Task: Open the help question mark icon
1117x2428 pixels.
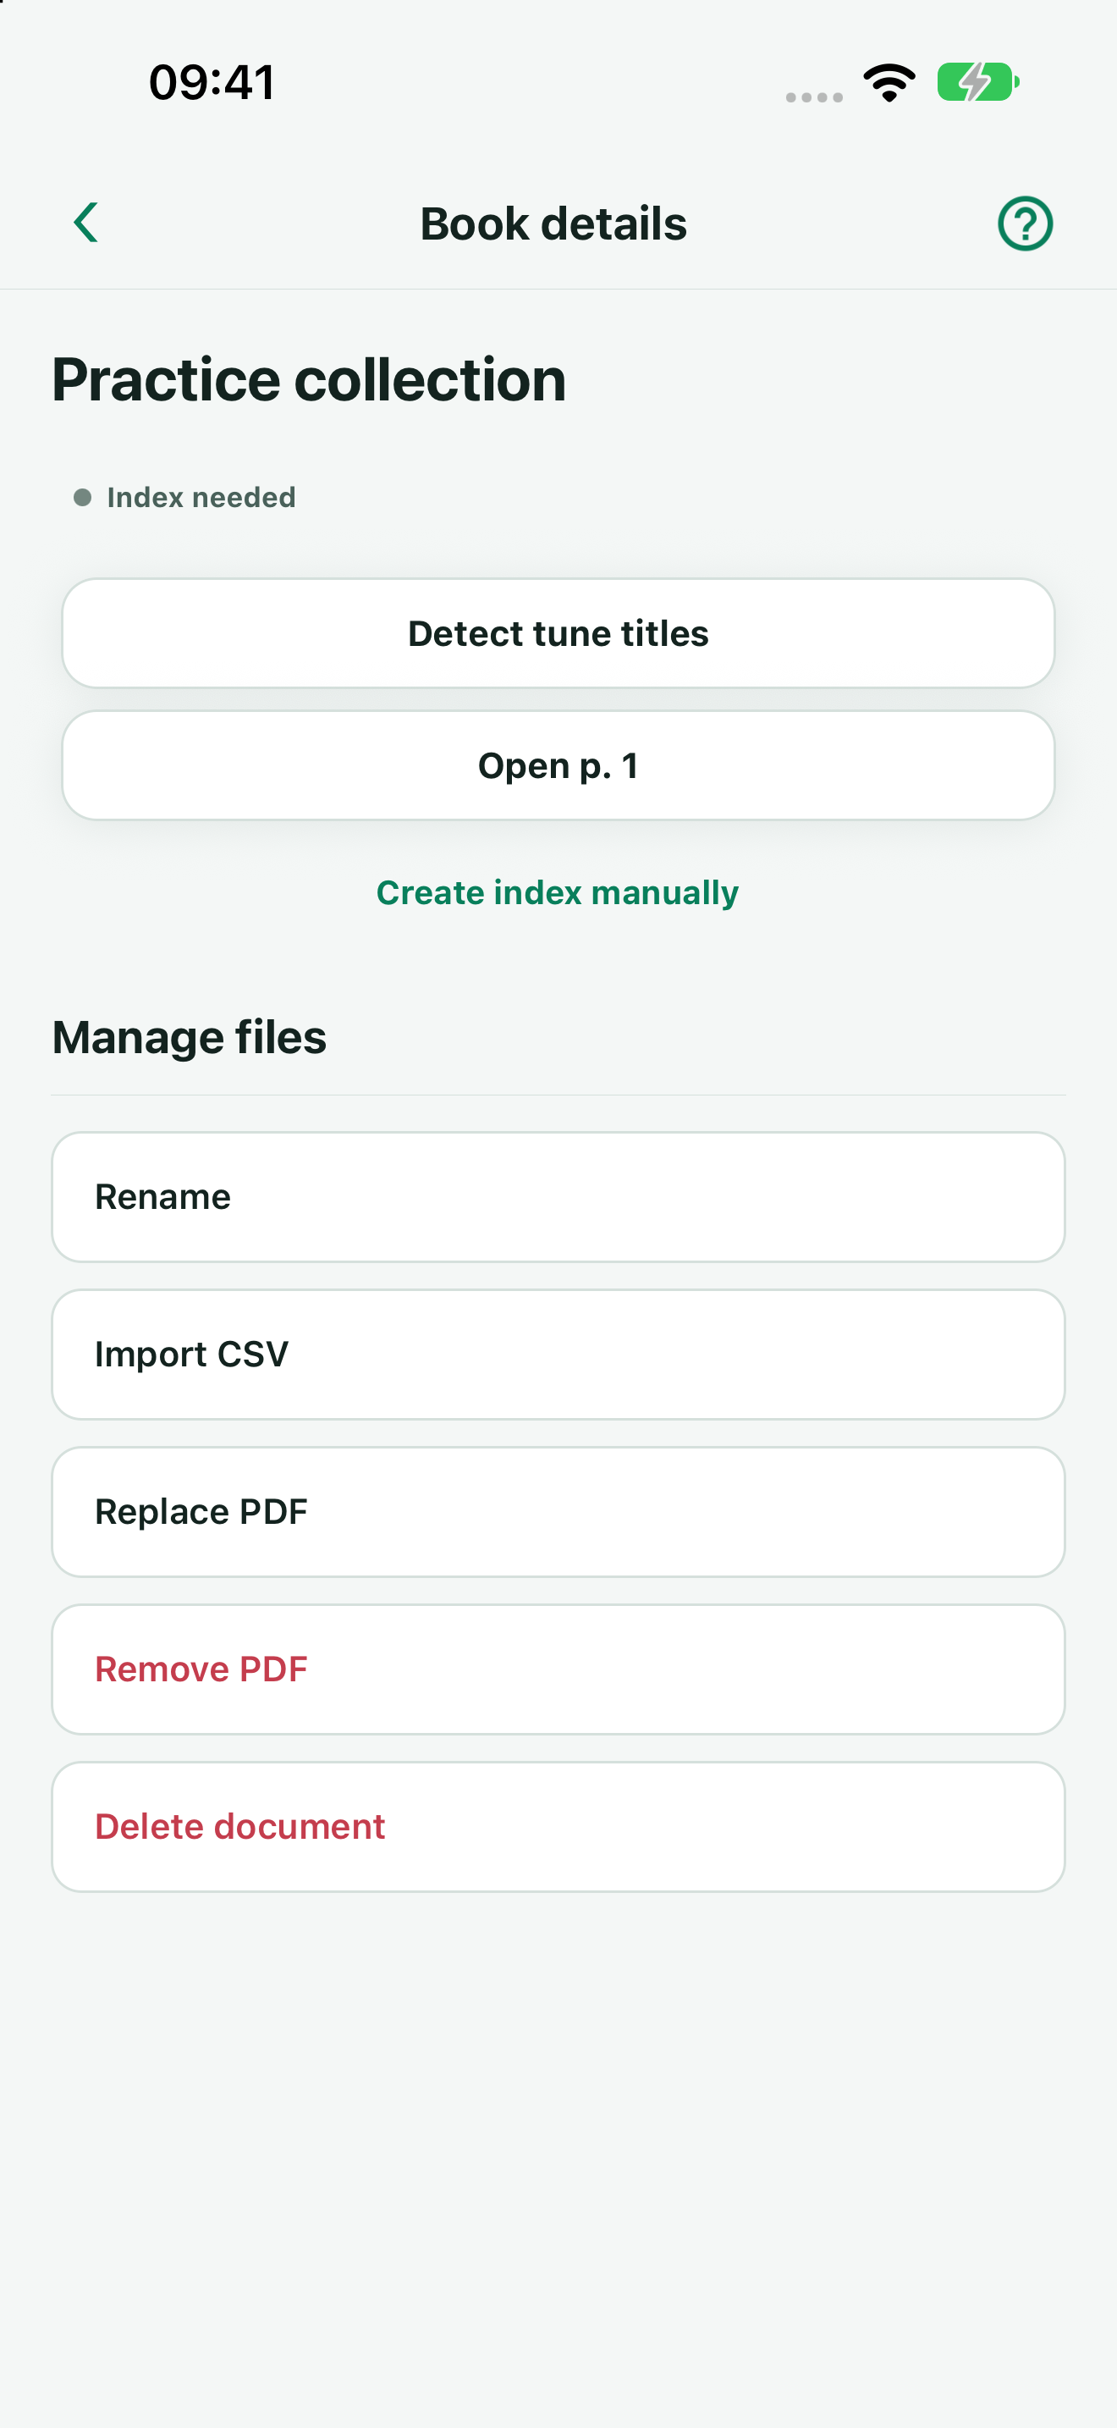Action: pos(1025,223)
